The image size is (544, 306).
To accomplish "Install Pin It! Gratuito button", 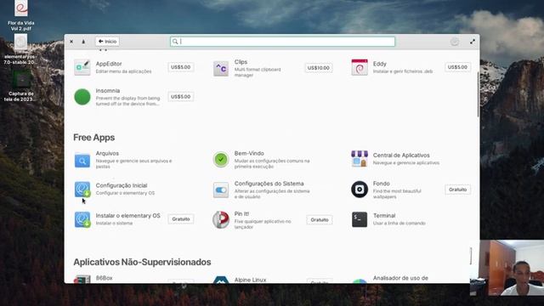I will (320, 219).
